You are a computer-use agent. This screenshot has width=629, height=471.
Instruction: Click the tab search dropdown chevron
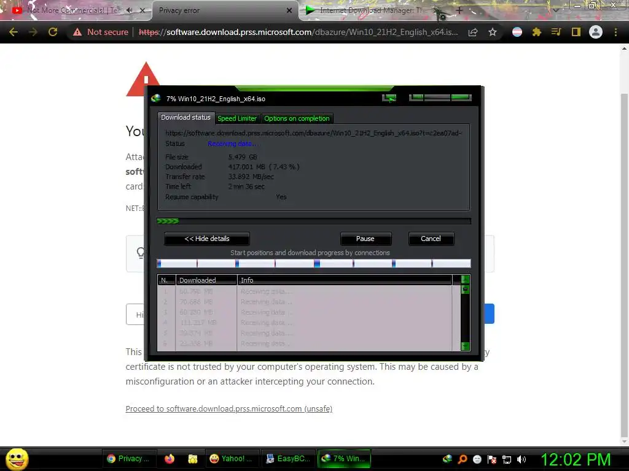tap(555, 10)
